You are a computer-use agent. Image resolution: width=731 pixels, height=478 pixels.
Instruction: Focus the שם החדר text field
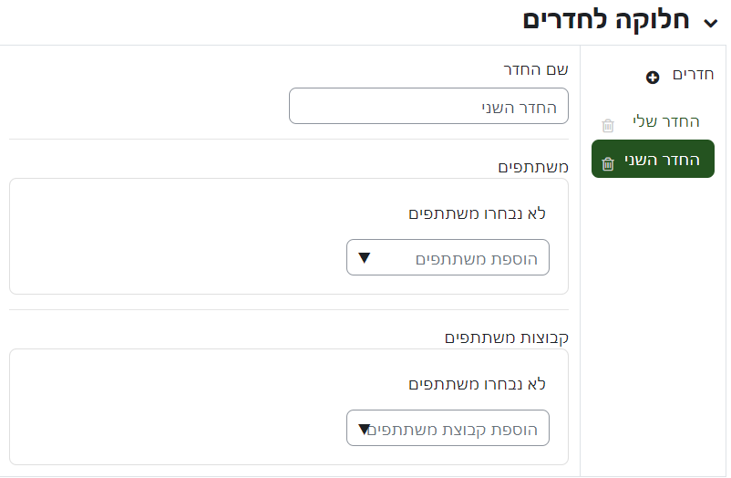pyautogui.click(x=428, y=107)
